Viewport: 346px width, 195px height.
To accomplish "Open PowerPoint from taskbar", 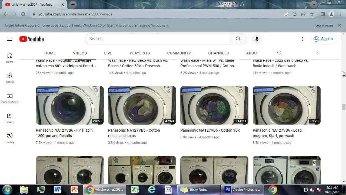I will click(x=74, y=190).
